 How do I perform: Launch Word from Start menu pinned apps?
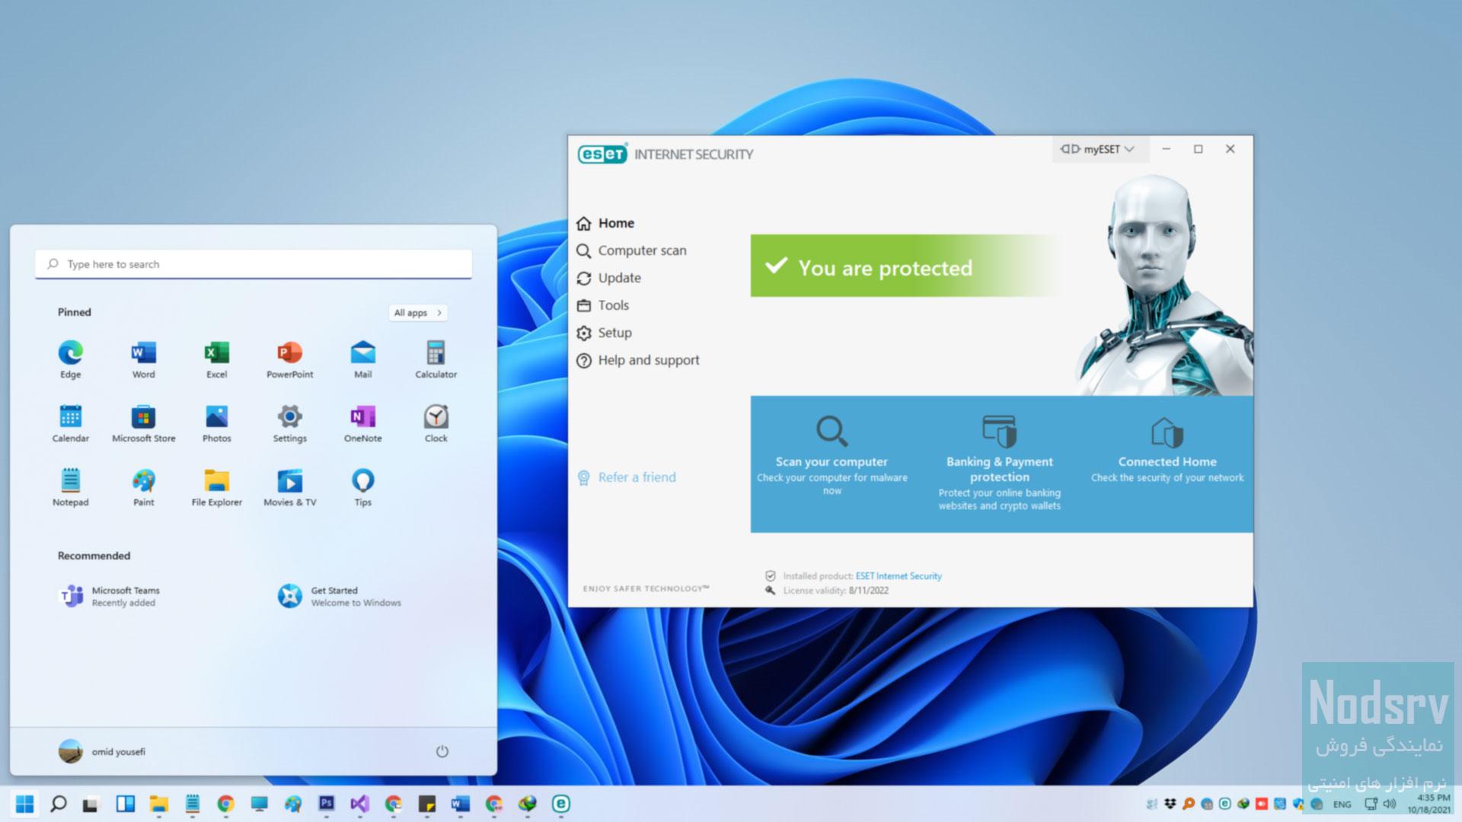[x=143, y=359]
